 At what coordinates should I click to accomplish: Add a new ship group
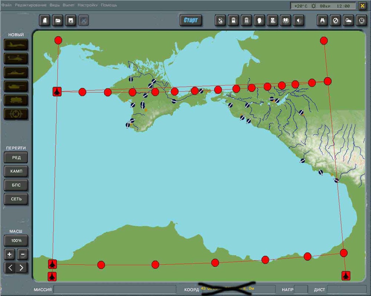(16, 72)
